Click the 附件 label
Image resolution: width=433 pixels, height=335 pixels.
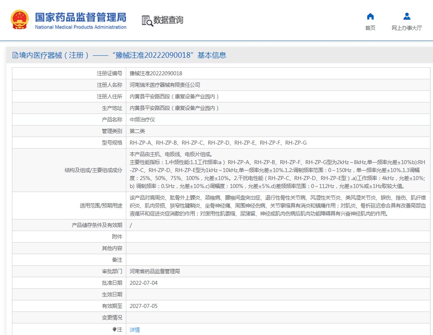coord(117,237)
